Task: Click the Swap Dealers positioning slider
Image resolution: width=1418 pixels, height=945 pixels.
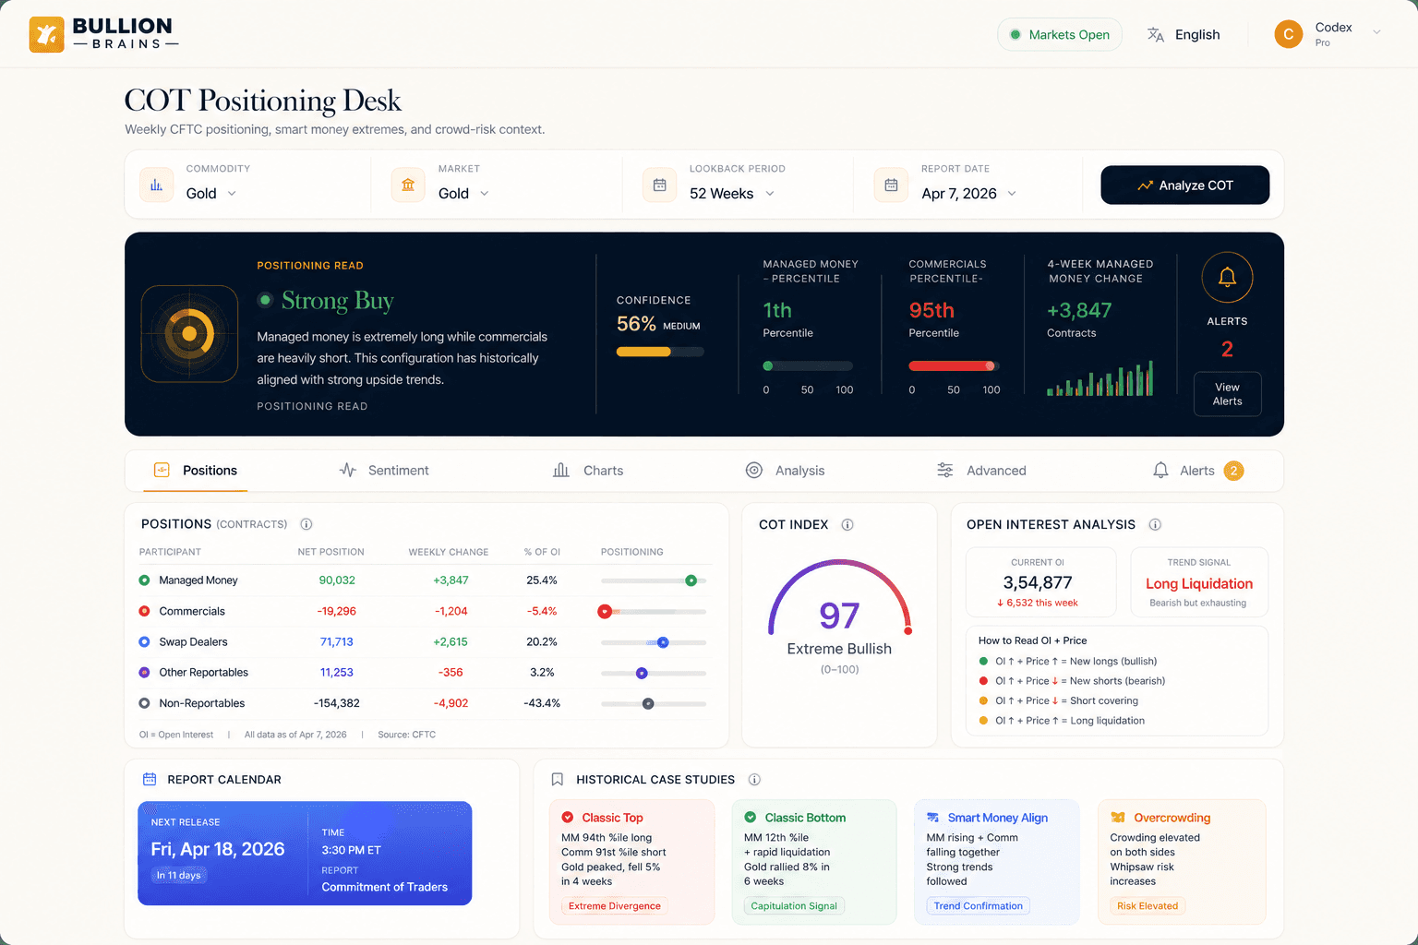Action: click(654, 642)
